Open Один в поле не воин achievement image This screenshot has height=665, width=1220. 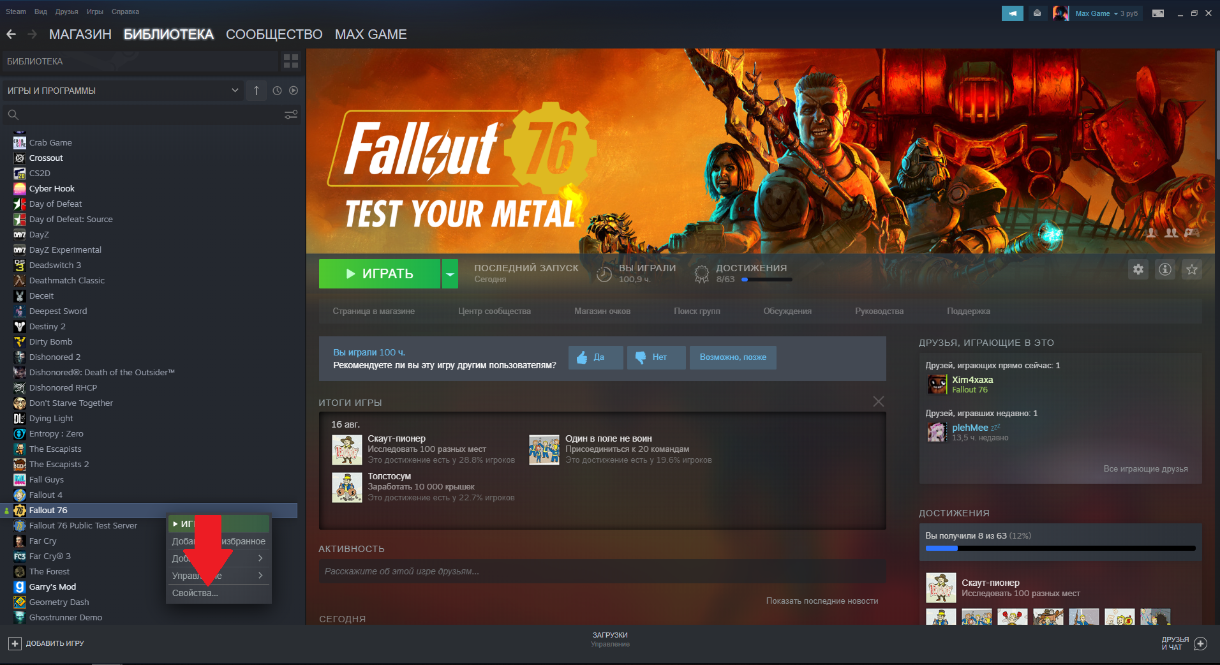544,449
